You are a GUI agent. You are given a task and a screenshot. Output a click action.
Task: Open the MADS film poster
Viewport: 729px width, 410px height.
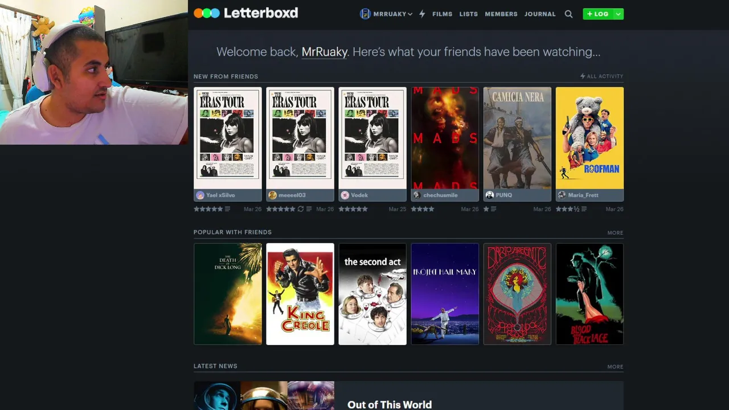[x=445, y=138]
